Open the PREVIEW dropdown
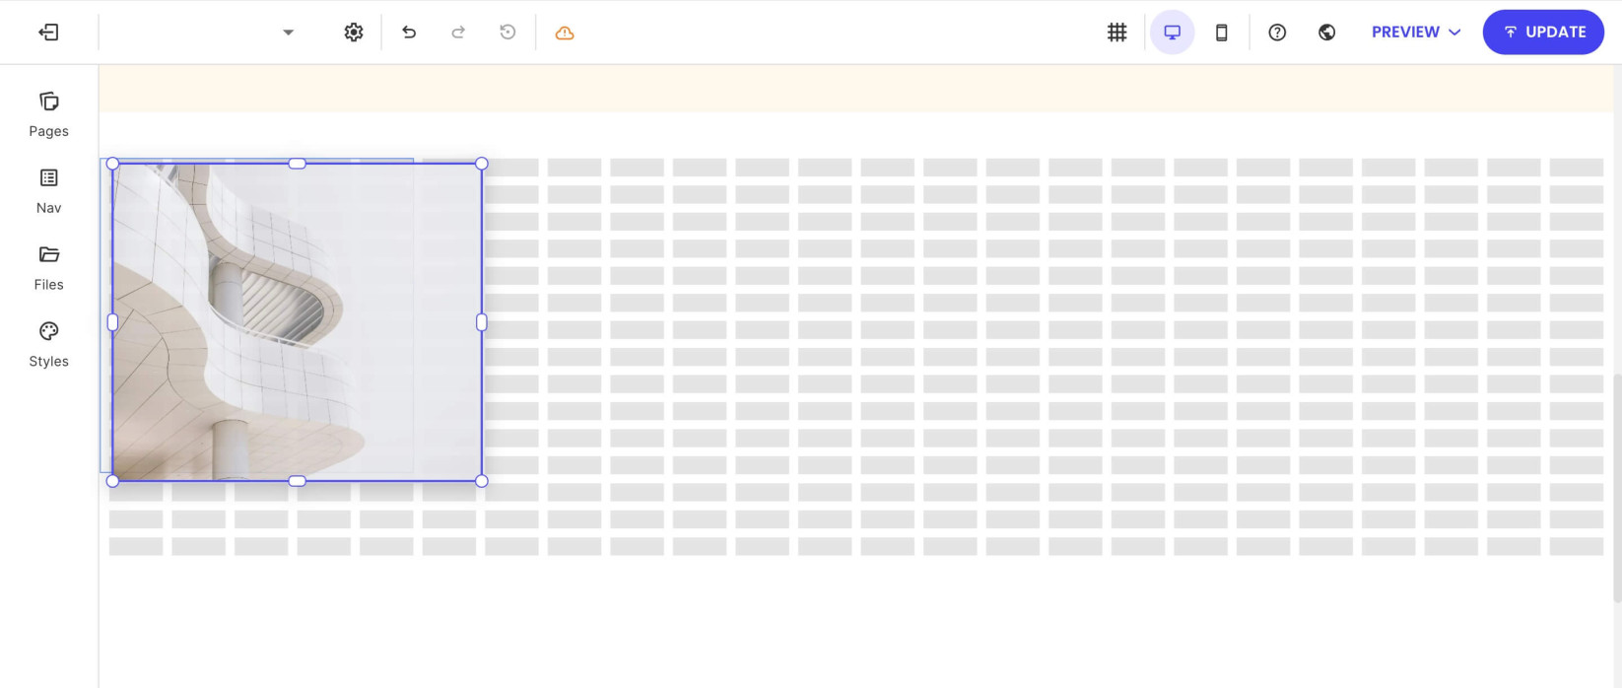The image size is (1622, 688). tap(1416, 33)
